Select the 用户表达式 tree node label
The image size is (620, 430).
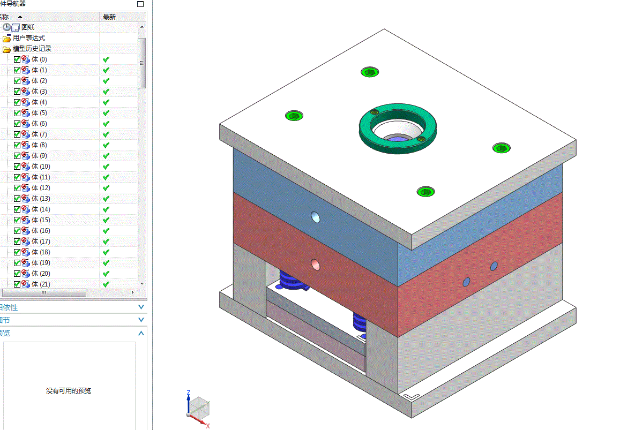point(29,38)
